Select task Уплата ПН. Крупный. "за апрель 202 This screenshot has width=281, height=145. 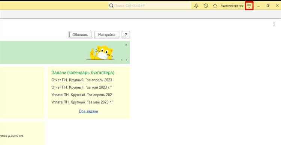click(x=82, y=95)
